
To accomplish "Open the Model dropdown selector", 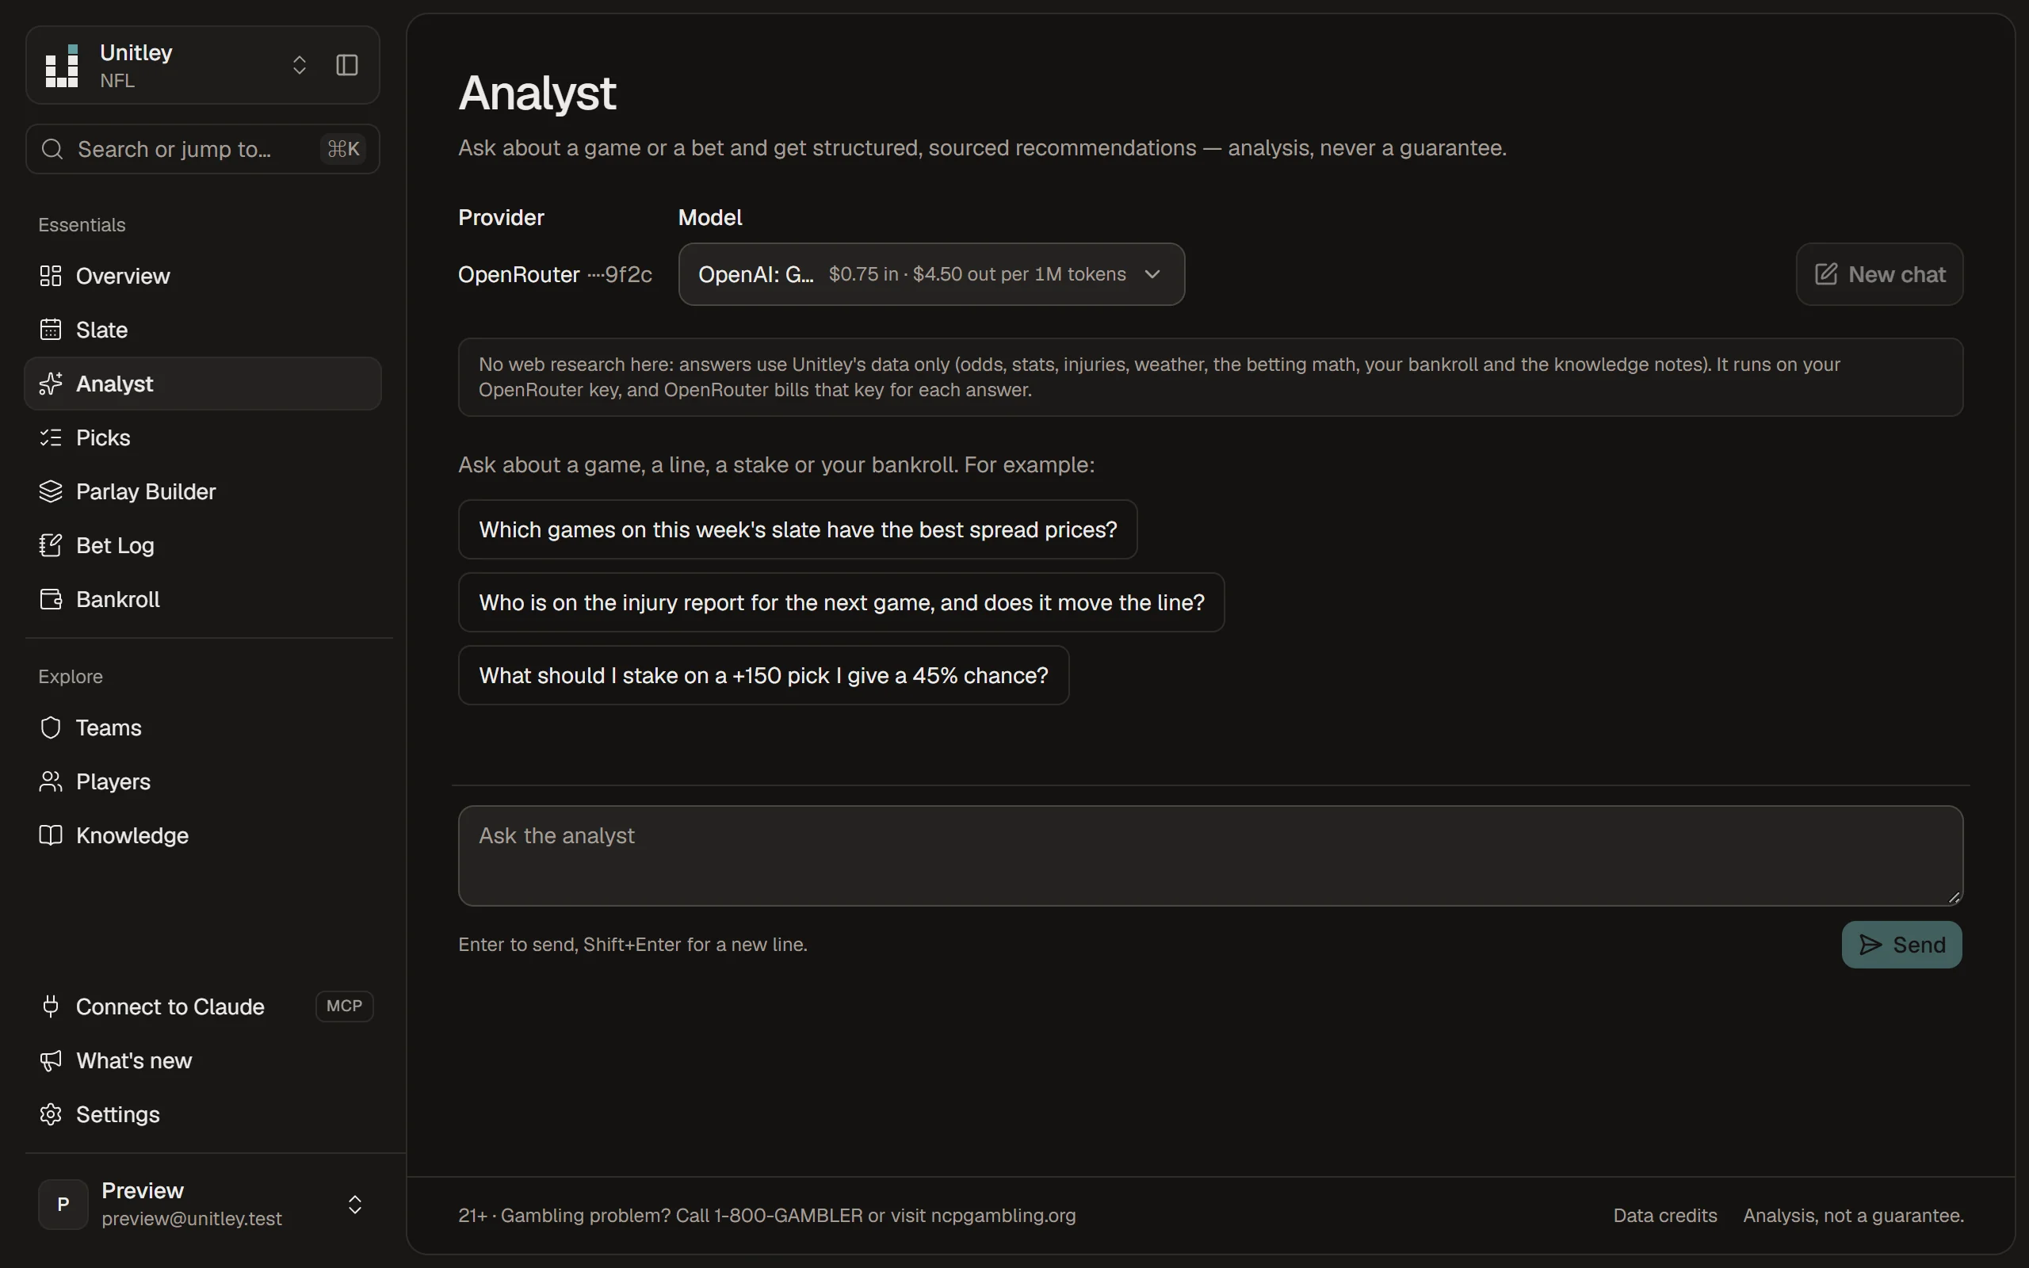I will point(930,274).
